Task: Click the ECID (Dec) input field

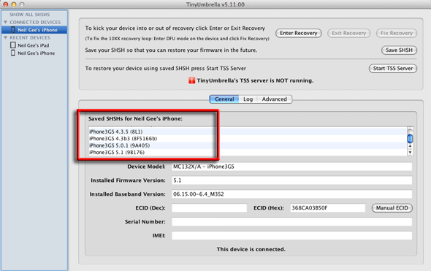Action: pos(209,208)
